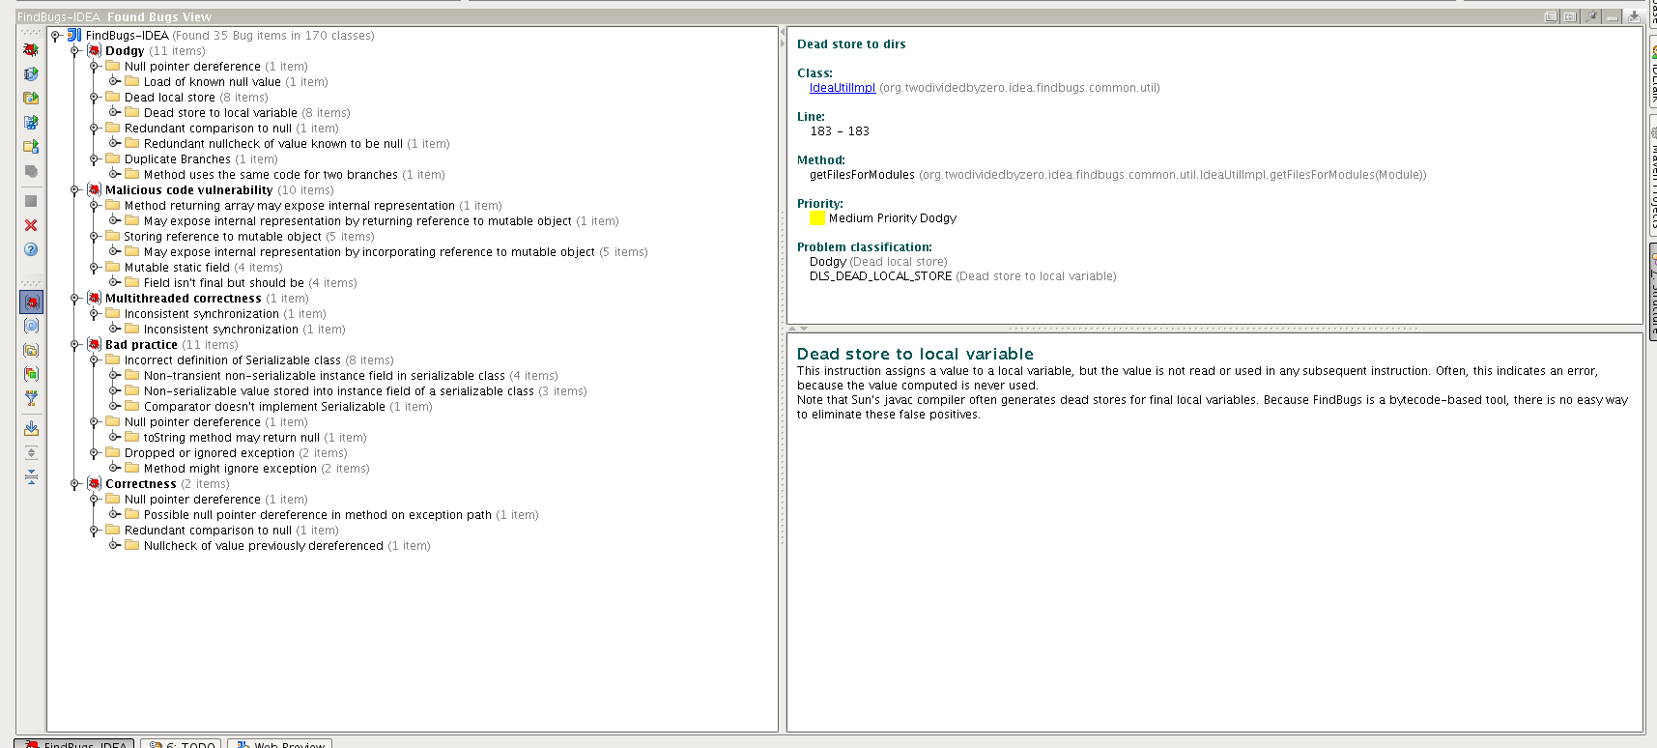Click the funnel filter icon in the sidebar
This screenshot has height=748, width=1657.
click(x=31, y=398)
